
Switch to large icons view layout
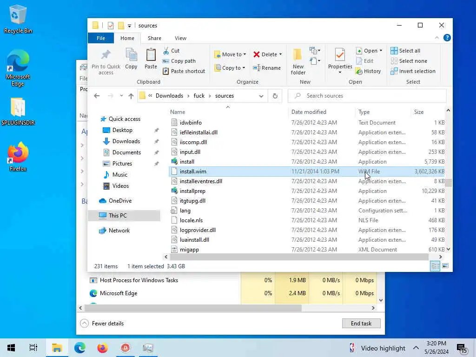pyautogui.click(x=445, y=266)
